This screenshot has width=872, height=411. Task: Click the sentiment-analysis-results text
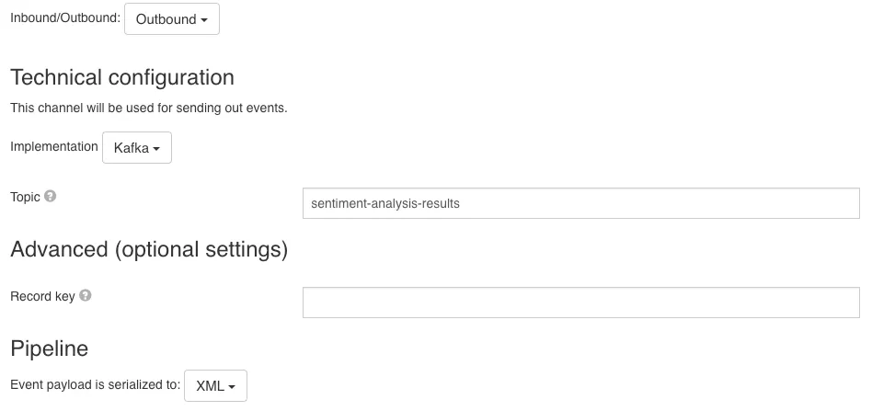coord(385,203)
